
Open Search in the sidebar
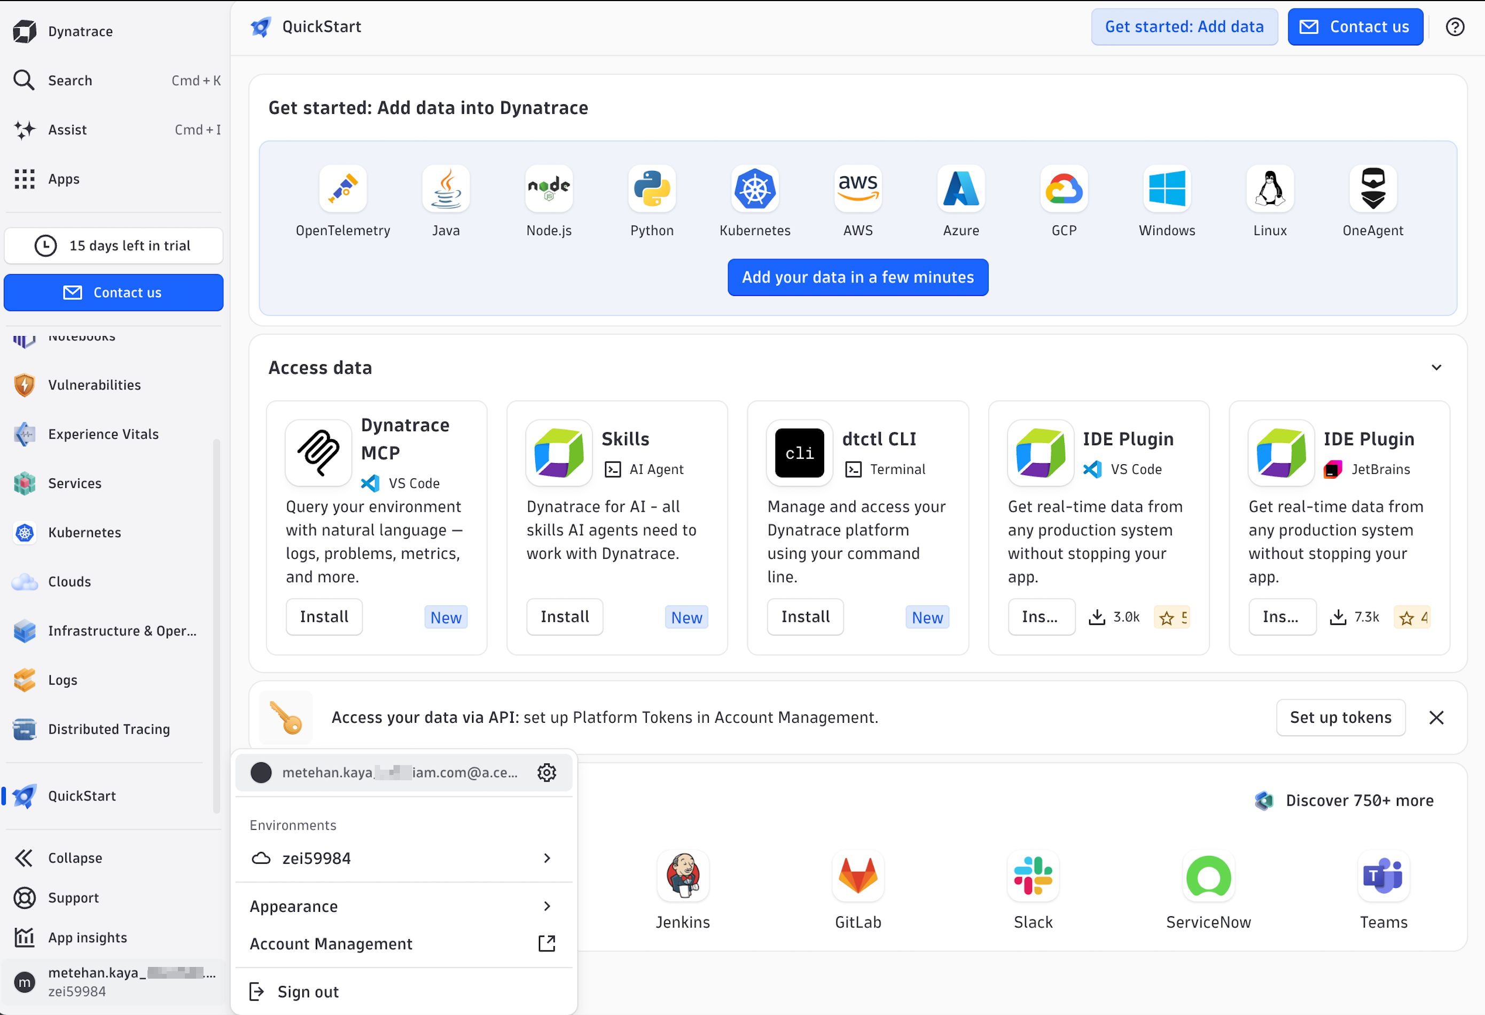(x=115, y=81)
